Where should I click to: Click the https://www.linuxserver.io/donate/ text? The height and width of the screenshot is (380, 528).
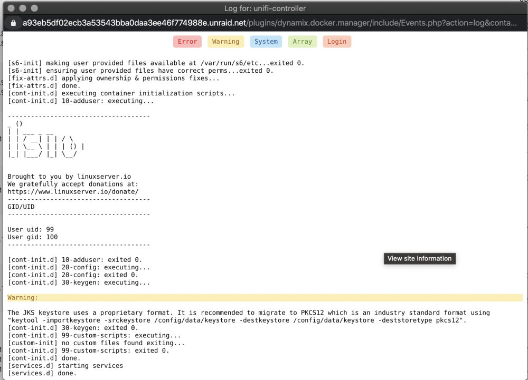click(x=73, y=191)
